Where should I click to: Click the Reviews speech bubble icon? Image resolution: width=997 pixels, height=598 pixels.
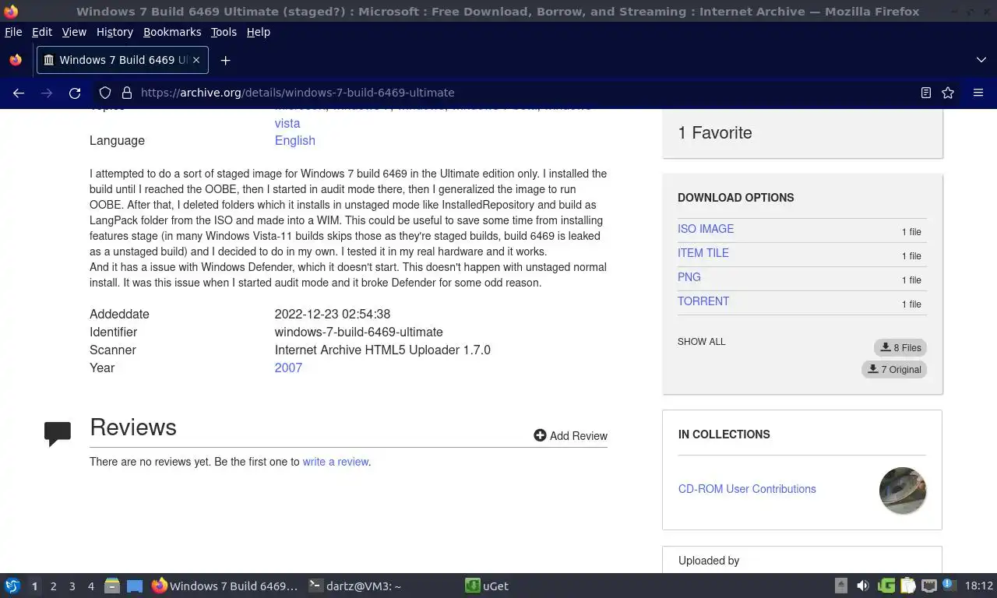click(x=58, y=434)
